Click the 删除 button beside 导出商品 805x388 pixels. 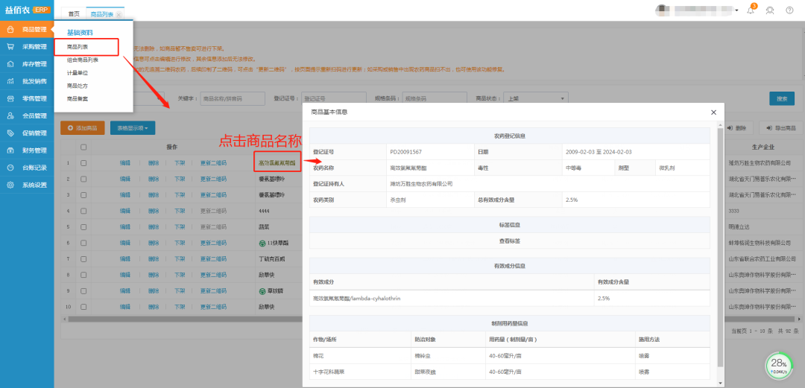pos(737,128)
